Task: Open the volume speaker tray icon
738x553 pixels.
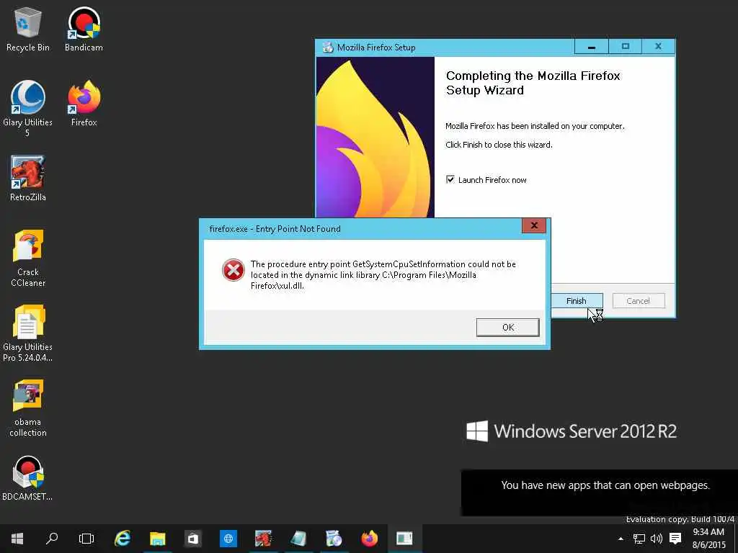Action: (x=656, y=539)
